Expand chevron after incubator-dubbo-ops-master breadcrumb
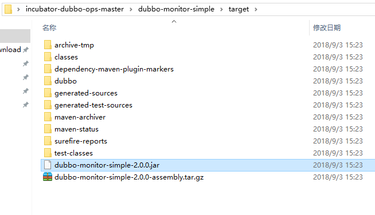 coord(131,9)
